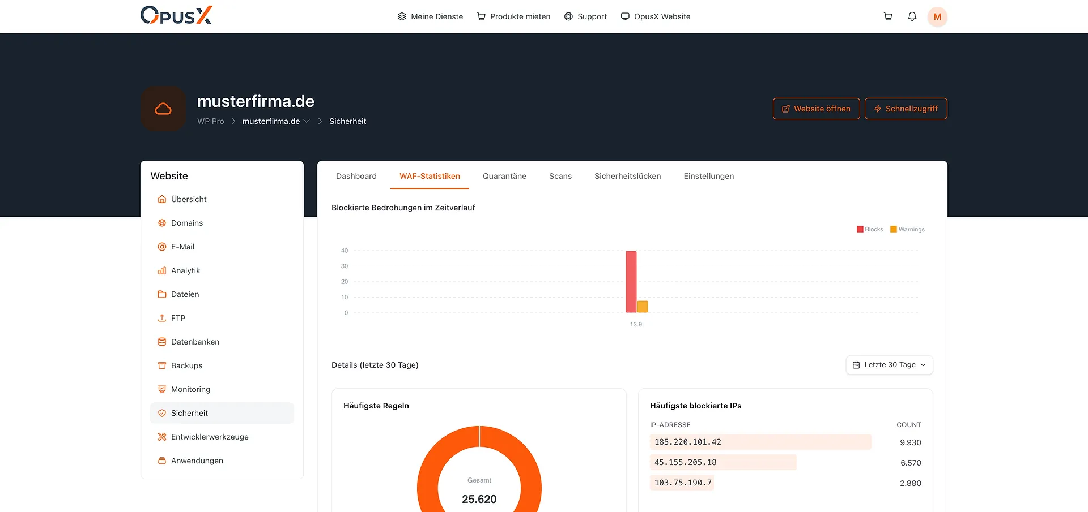Open Analytik in the Website sidebar

pos(222,270)
